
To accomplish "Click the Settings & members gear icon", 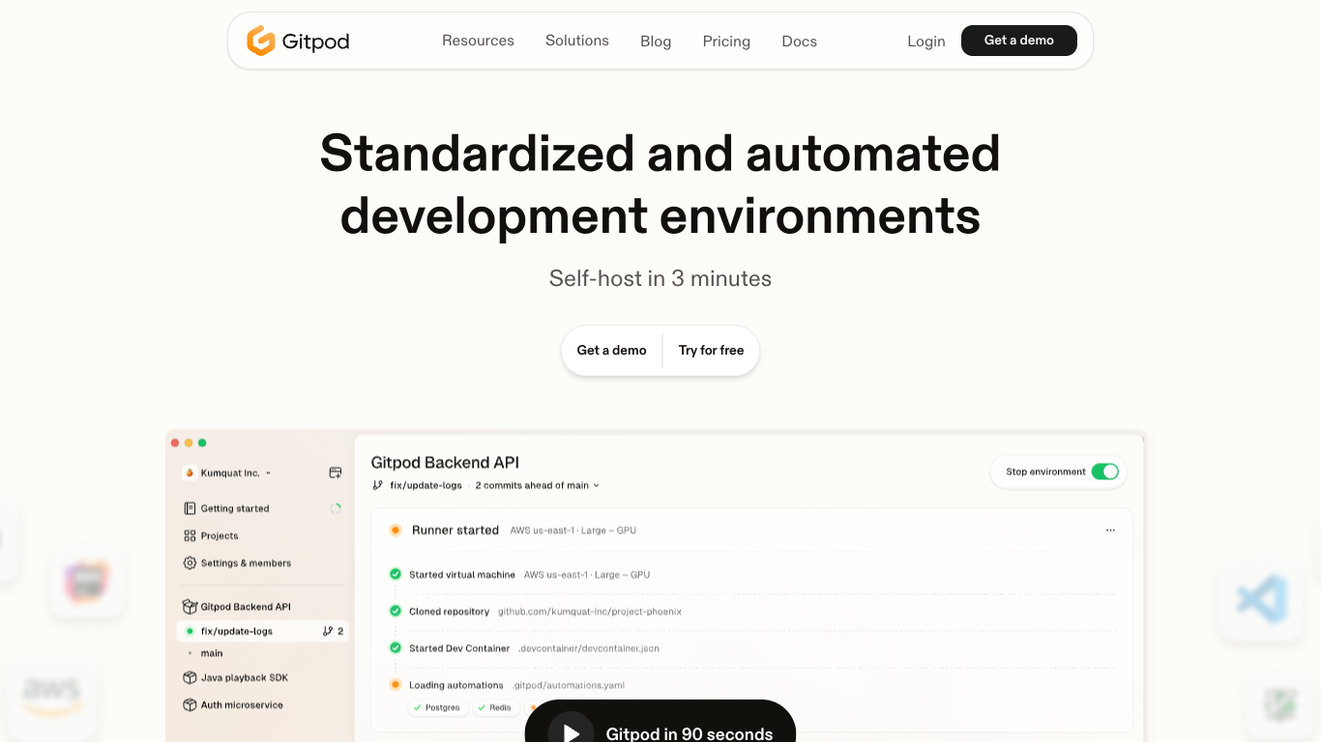I will pyautogui.click(x=190, y=562).
